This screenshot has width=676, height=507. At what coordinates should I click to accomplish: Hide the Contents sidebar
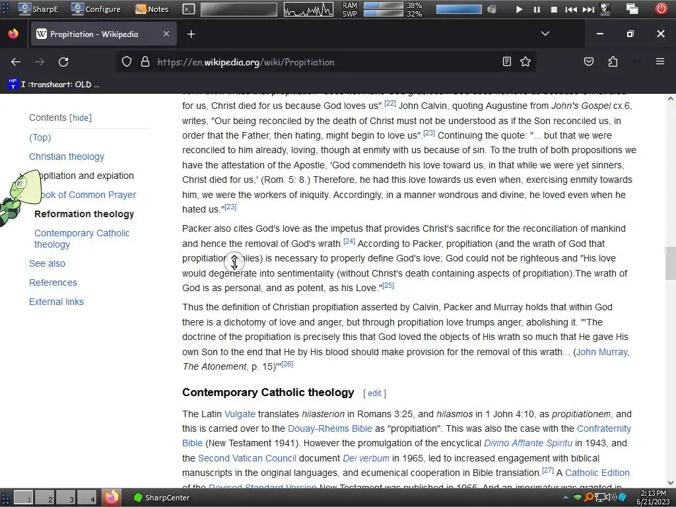click(81, 118)
